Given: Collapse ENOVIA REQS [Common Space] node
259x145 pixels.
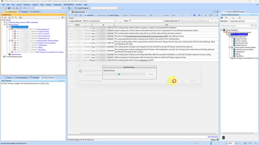Looking at the screenshot, I should tap(224, 32).
